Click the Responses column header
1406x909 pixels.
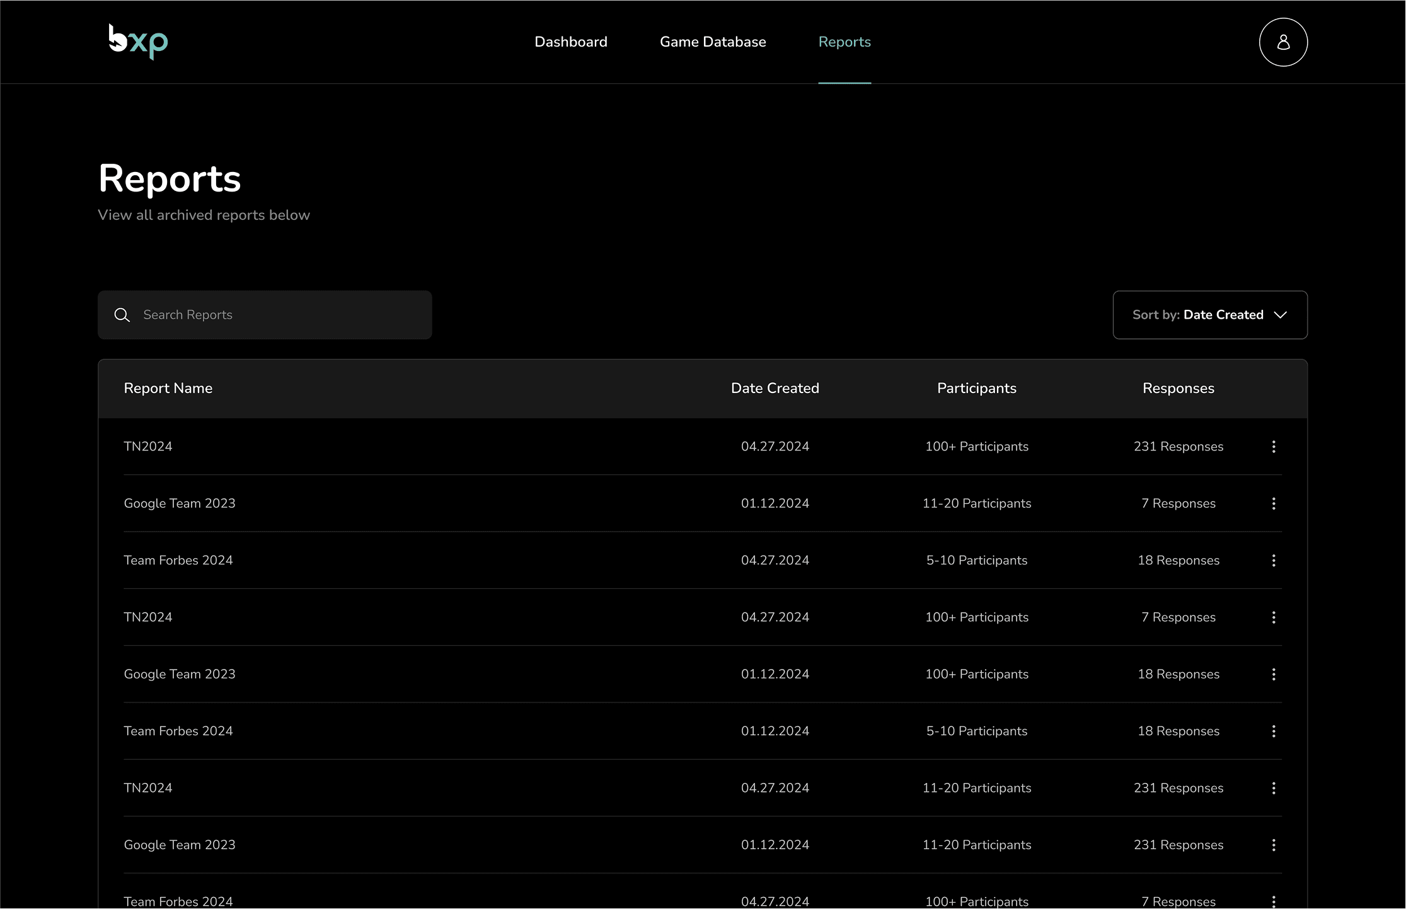1178,389
